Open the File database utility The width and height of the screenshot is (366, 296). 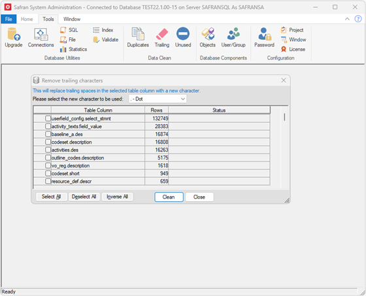click(x=68, y=40)
